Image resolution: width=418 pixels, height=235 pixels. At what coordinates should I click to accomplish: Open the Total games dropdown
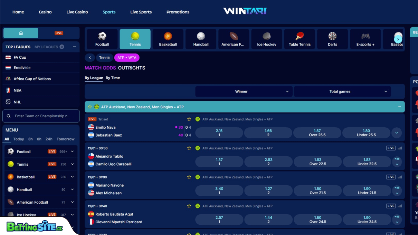coord(342,91)
